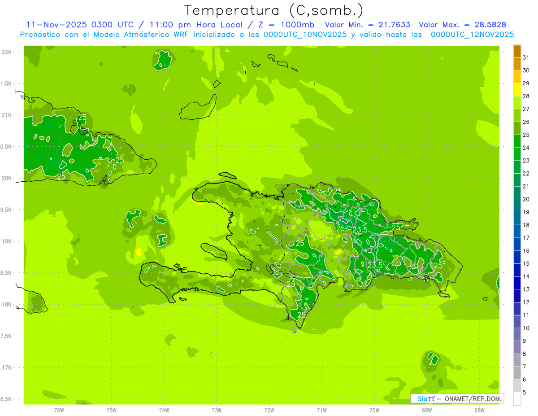
Task: Click the color scale label "30"
Action: [x=526, y=70]
